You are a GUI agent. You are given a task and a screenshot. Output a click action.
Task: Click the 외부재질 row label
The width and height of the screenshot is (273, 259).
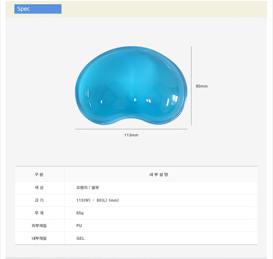(x=39, y=226)
